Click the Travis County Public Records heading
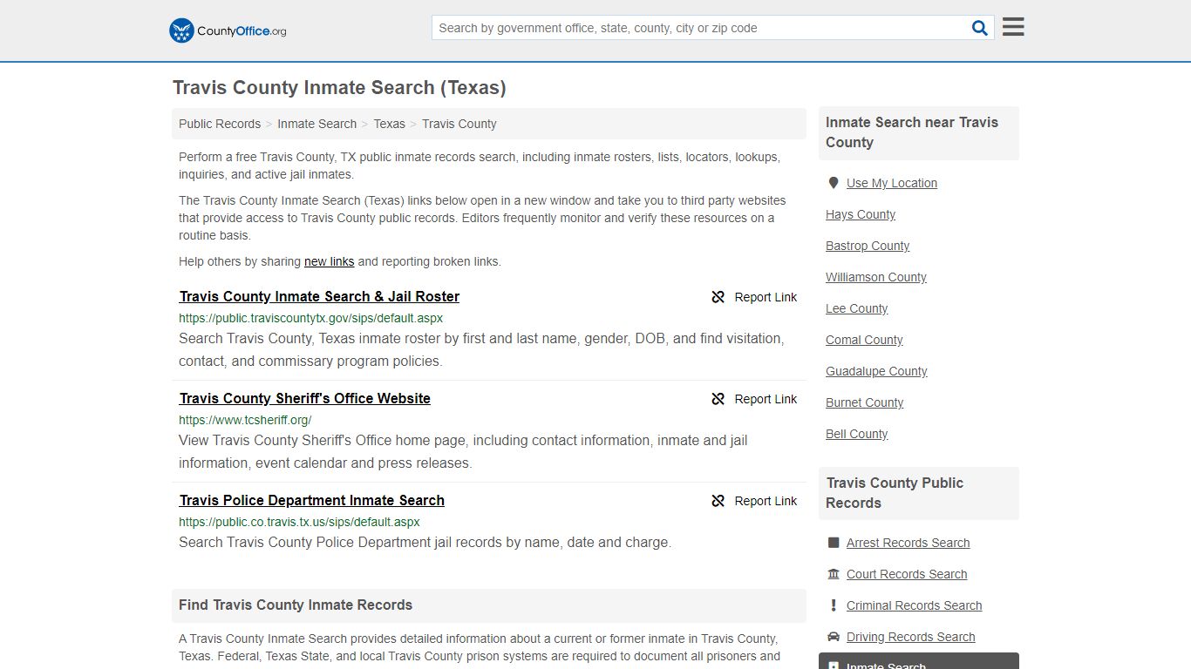This screenshot has height=669, width=1191. pos(895,493)
